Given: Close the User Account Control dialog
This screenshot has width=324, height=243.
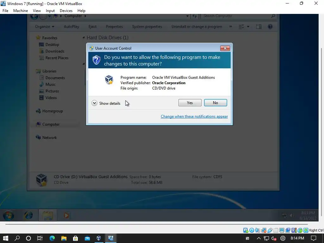Looking at the screenshot, I should pyautogui.click(x=225, y=48).
